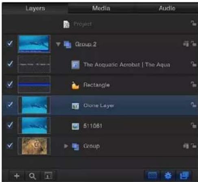Click the Clone Layer thumbnail
Screen dimensions: 198x182
34,105
